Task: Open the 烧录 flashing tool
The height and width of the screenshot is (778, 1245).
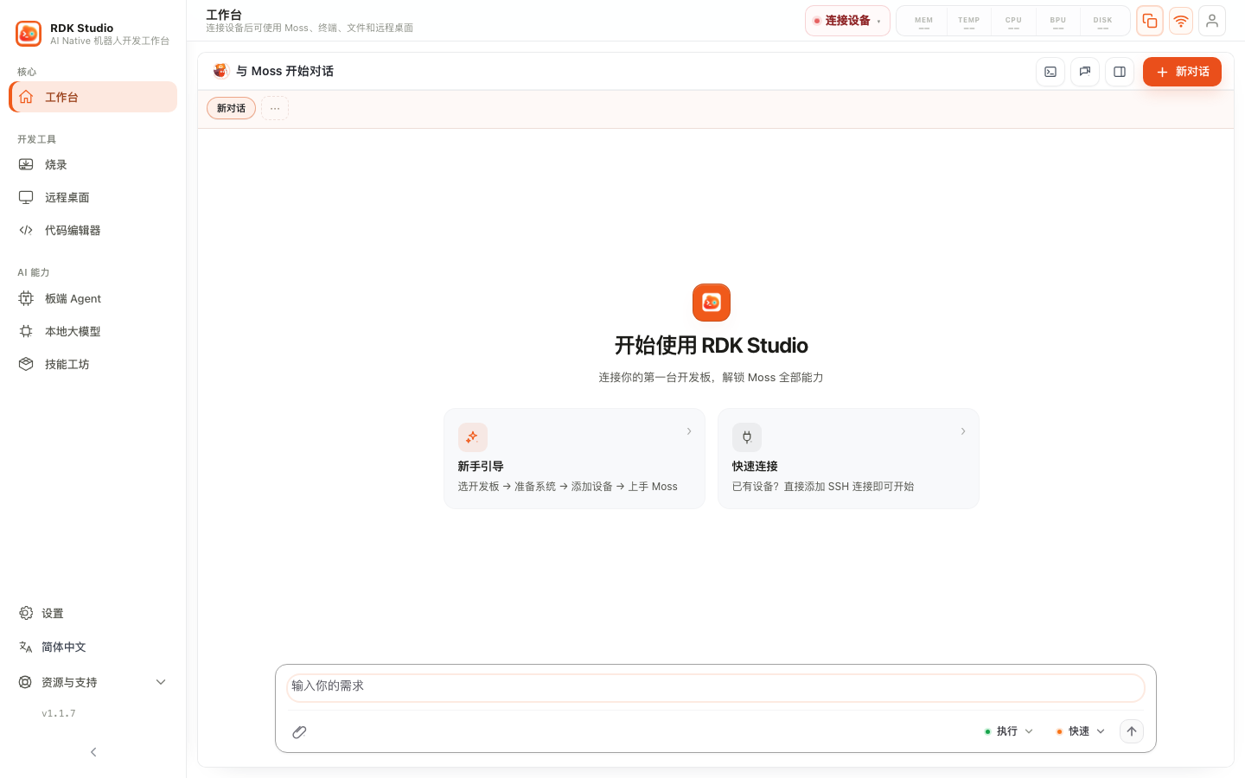Action: coord(93,164)
